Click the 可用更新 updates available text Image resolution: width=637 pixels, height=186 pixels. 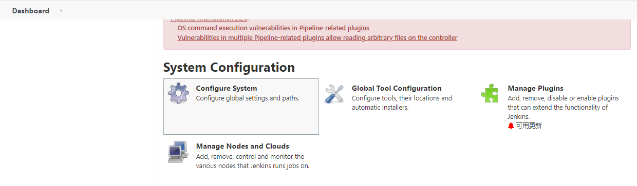point(529,126)
